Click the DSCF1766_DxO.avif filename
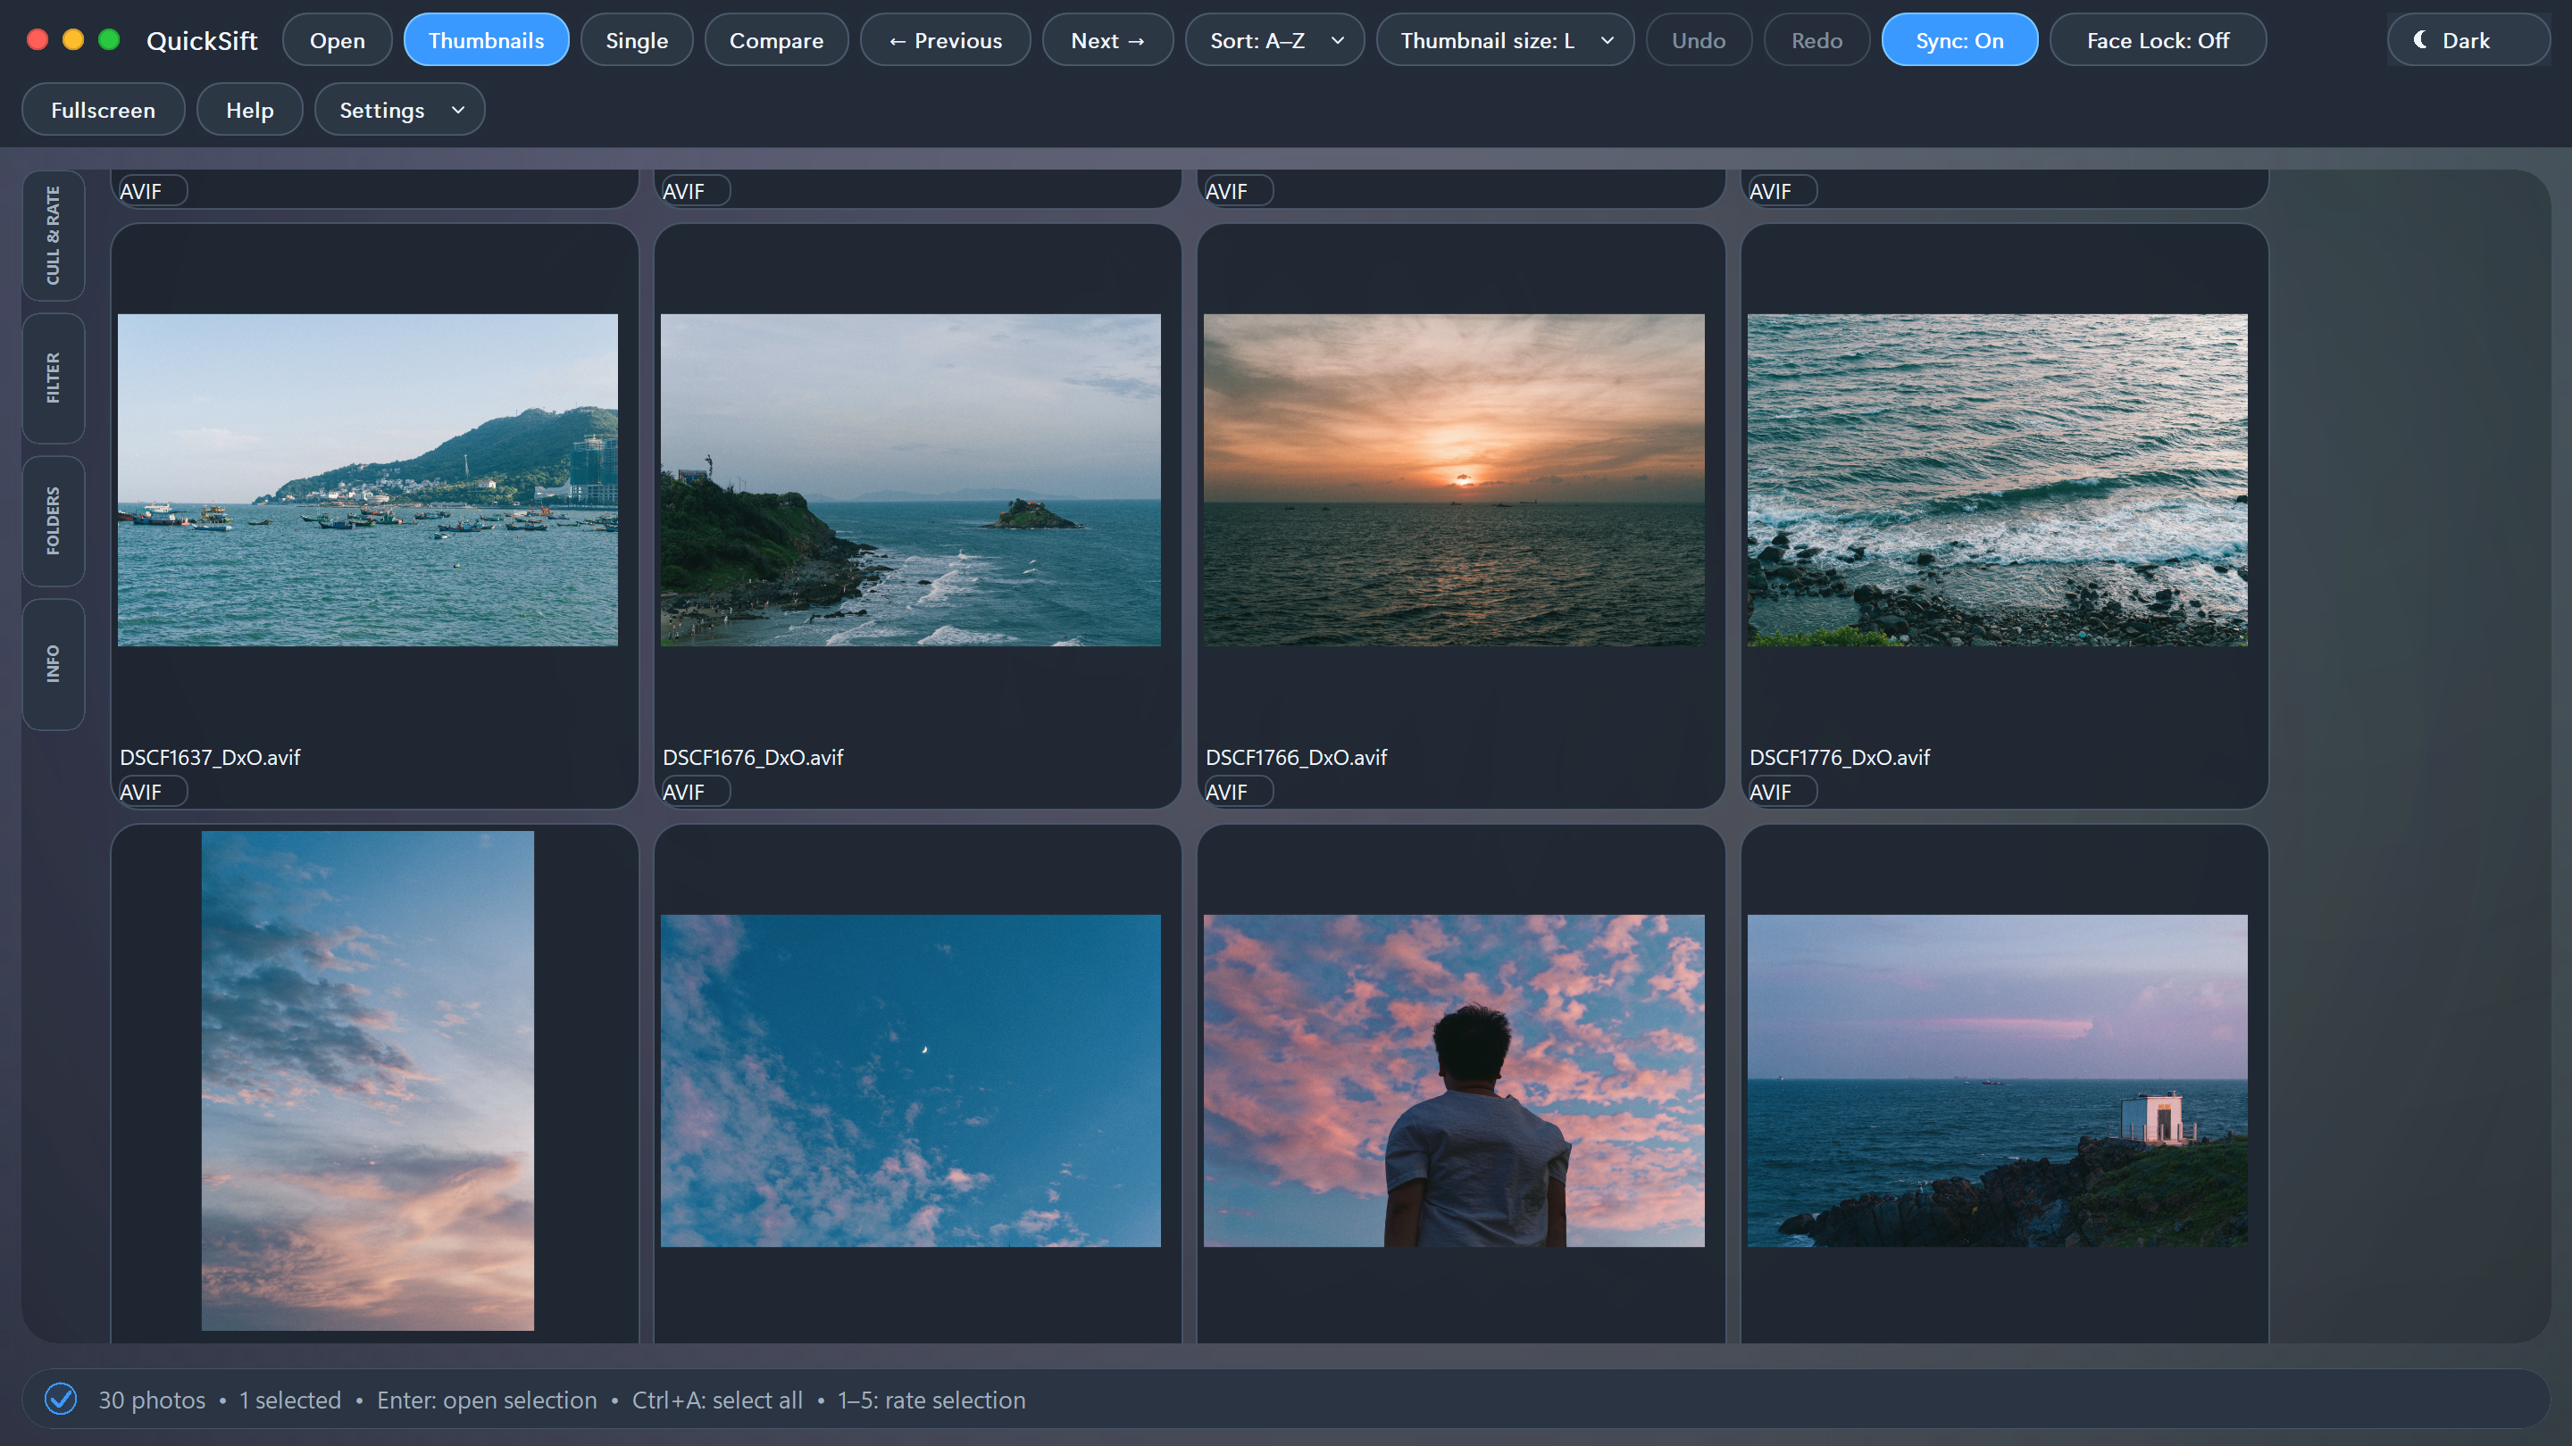 1296,758
